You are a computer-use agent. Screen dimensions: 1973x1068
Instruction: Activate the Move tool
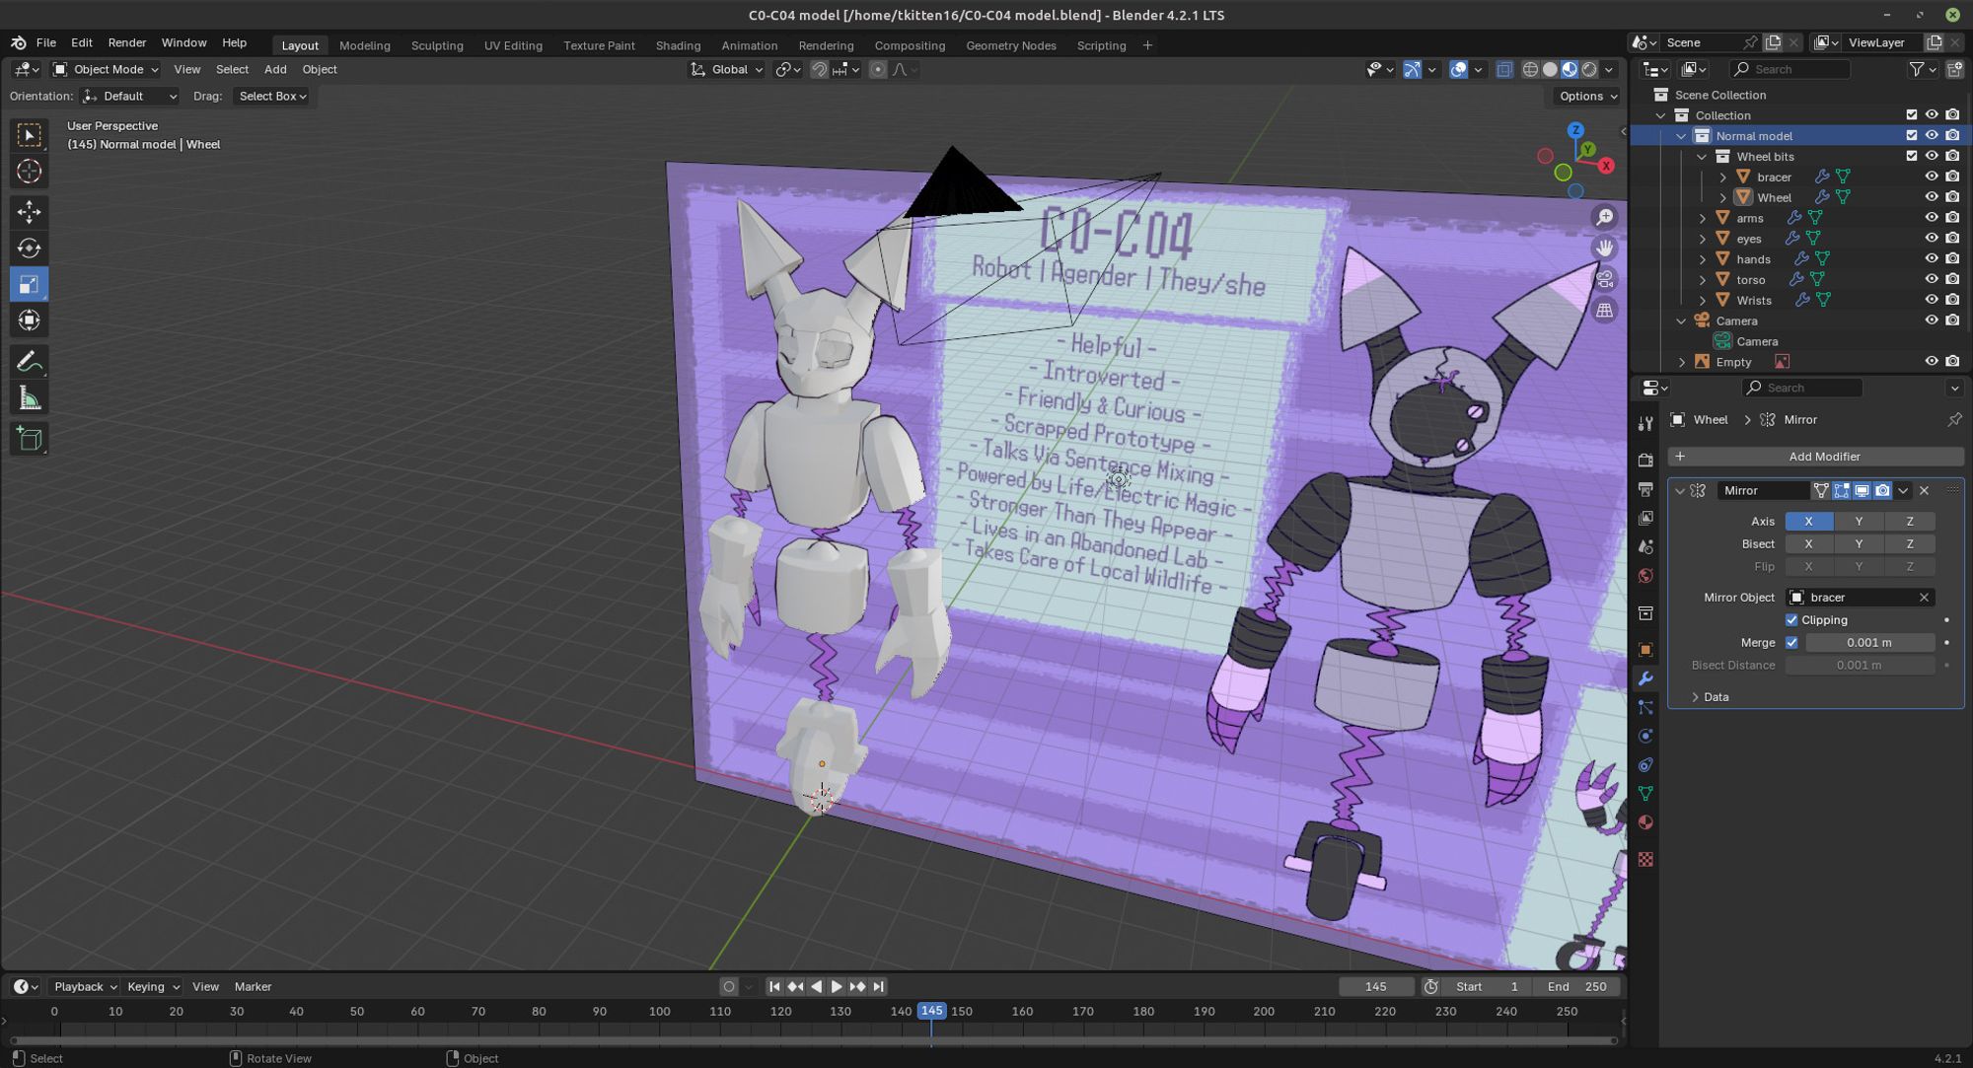coord(29,211)
